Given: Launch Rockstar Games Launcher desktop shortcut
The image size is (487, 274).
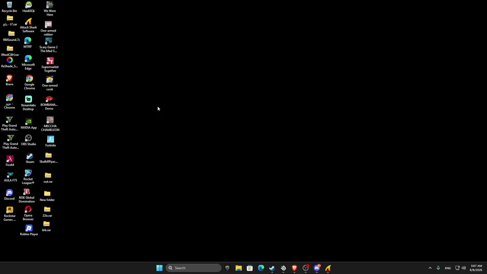Looking at the screenshot, I should (10, 214).
